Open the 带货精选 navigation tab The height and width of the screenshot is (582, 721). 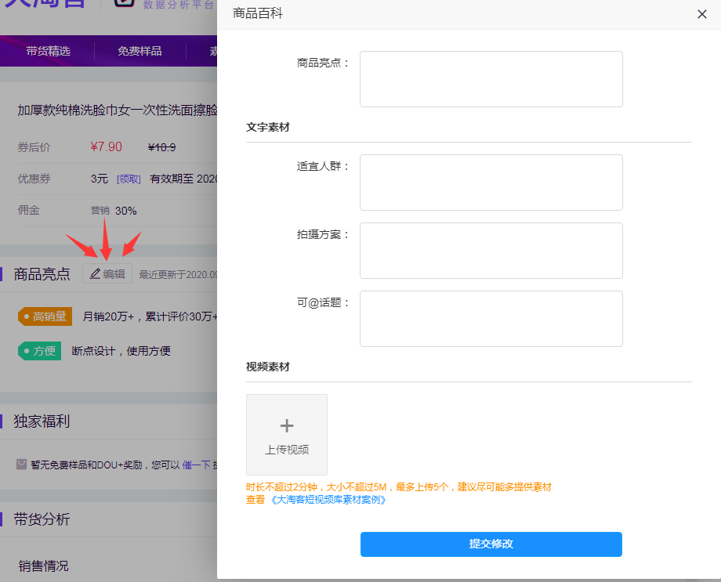click(x=48, y=51)
